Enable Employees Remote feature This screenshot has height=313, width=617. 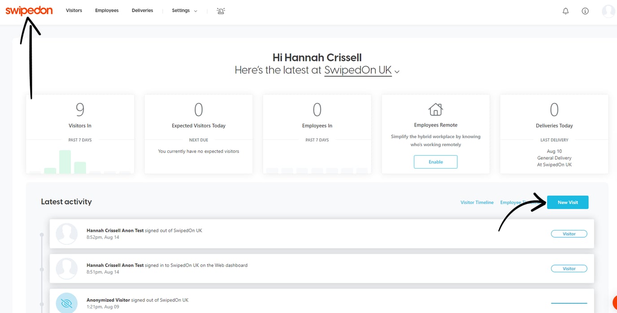435,162
